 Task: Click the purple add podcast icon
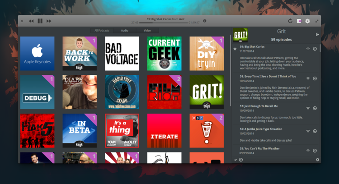click(299, 21)
